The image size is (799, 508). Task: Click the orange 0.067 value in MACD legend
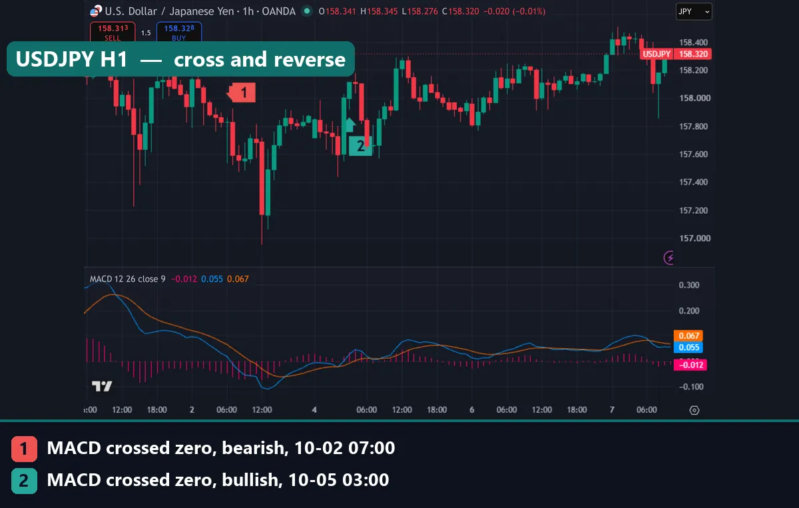point(238,279)
